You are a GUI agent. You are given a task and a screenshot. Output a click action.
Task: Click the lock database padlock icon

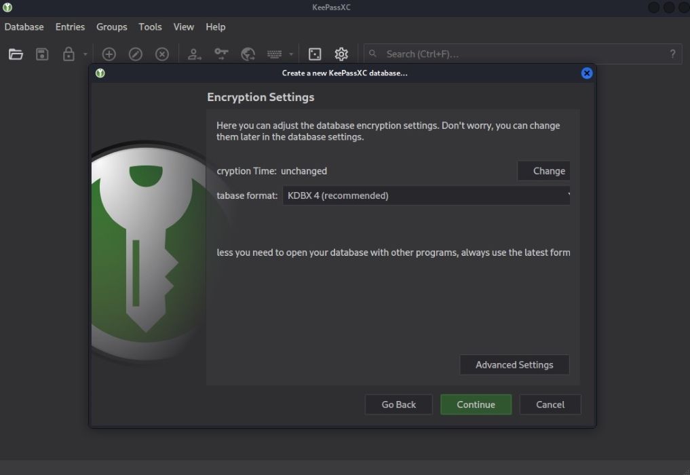(x=69, y=54)
